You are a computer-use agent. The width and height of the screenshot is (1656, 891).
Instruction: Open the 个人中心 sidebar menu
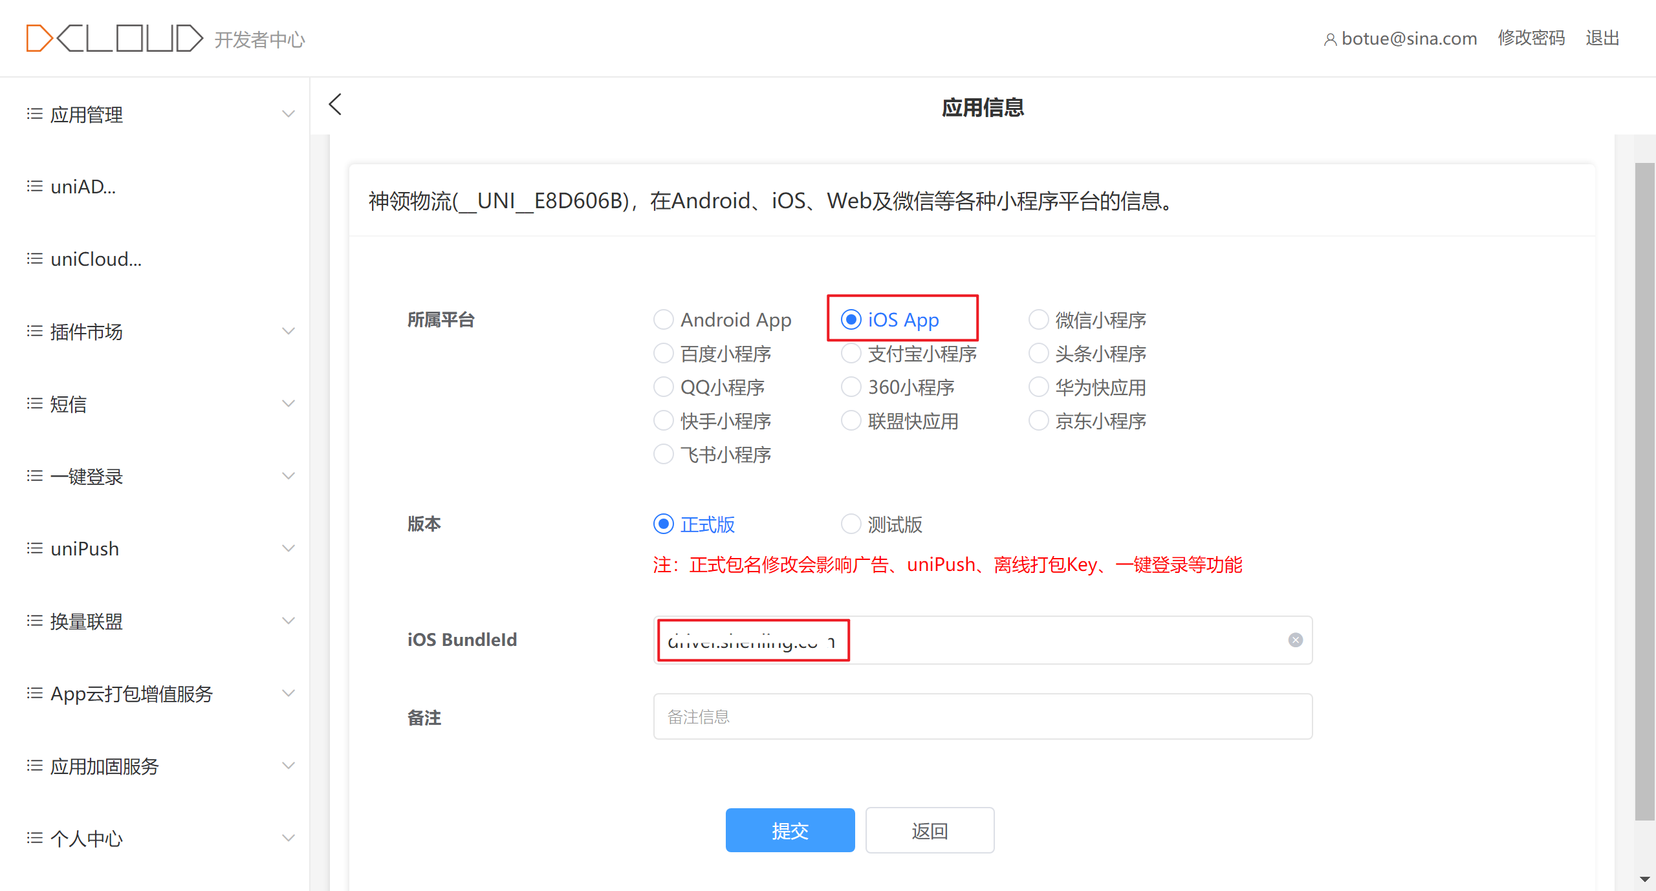(87, 839)
